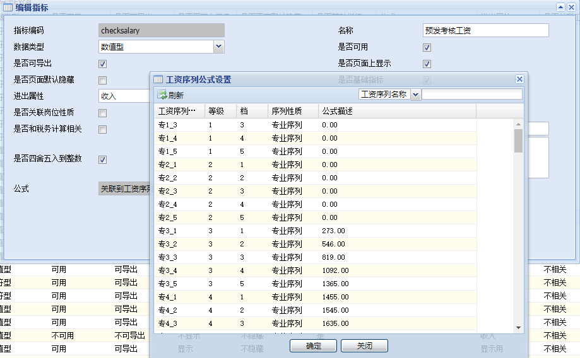The width and height of the screenshot is (580, 358).
Task: Click formula value 1455.00
Action: (335, 297)
